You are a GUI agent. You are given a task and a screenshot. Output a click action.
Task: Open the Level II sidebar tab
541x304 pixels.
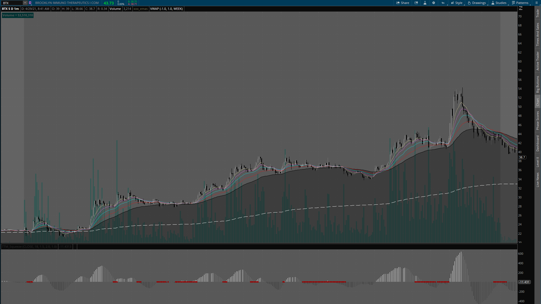[x=538, y=163]
